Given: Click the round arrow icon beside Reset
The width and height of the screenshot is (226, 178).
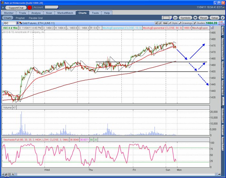Looking at the screenshot, I should coord(195,18).
